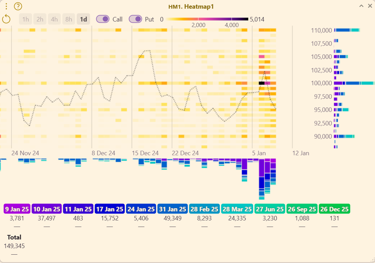Toggle the Call switch

click(x=102, y=19)
